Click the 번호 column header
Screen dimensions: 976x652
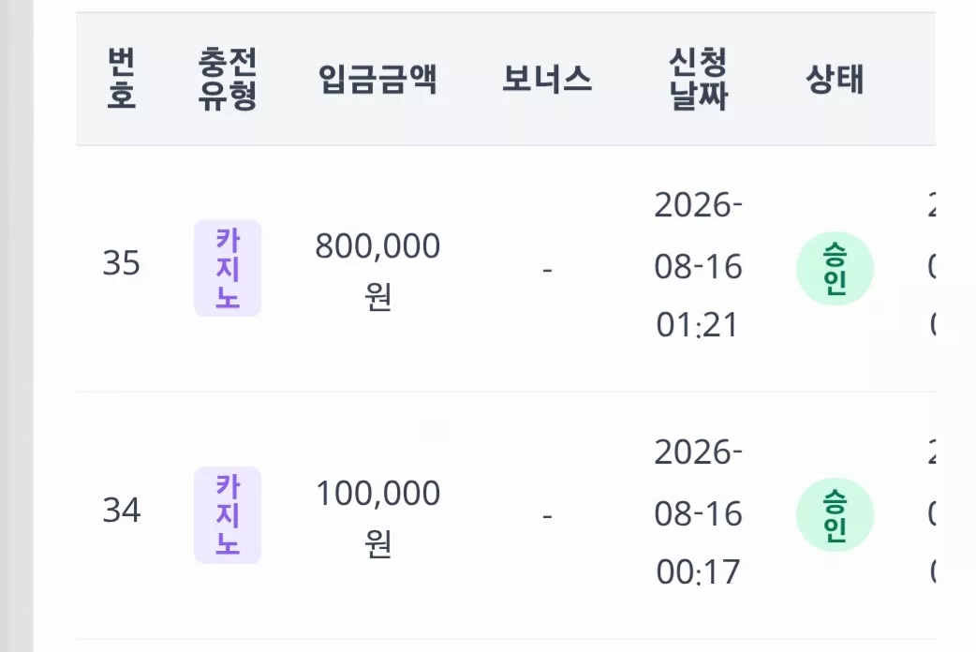[x=121, y=79]
